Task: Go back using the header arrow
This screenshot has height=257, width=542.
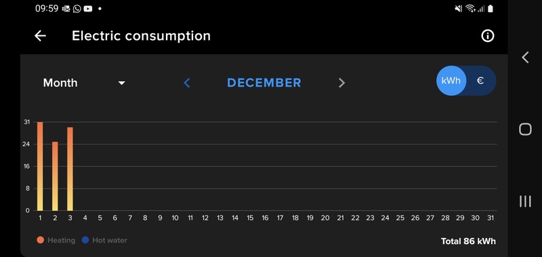Action: 40,36
